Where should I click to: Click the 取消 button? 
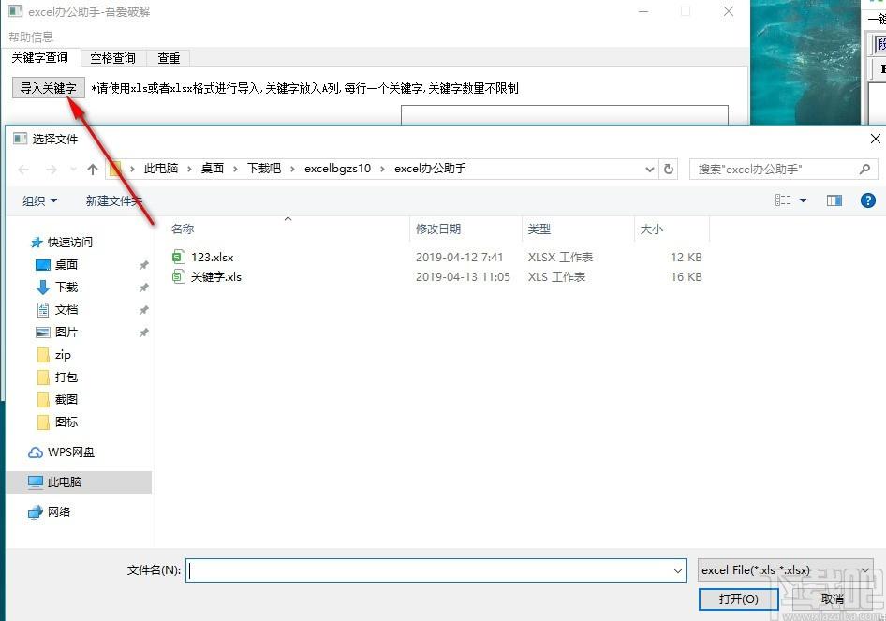coord(833,599)
